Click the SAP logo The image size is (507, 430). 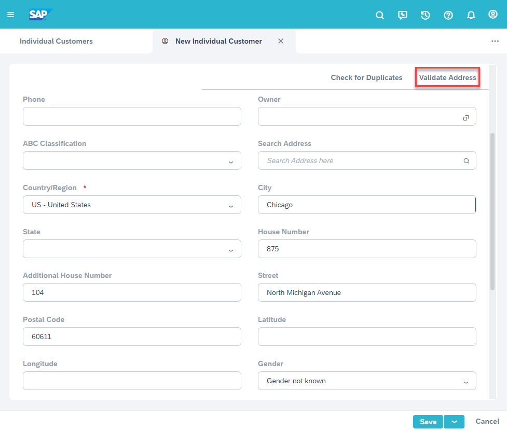(x=40, y=15)
